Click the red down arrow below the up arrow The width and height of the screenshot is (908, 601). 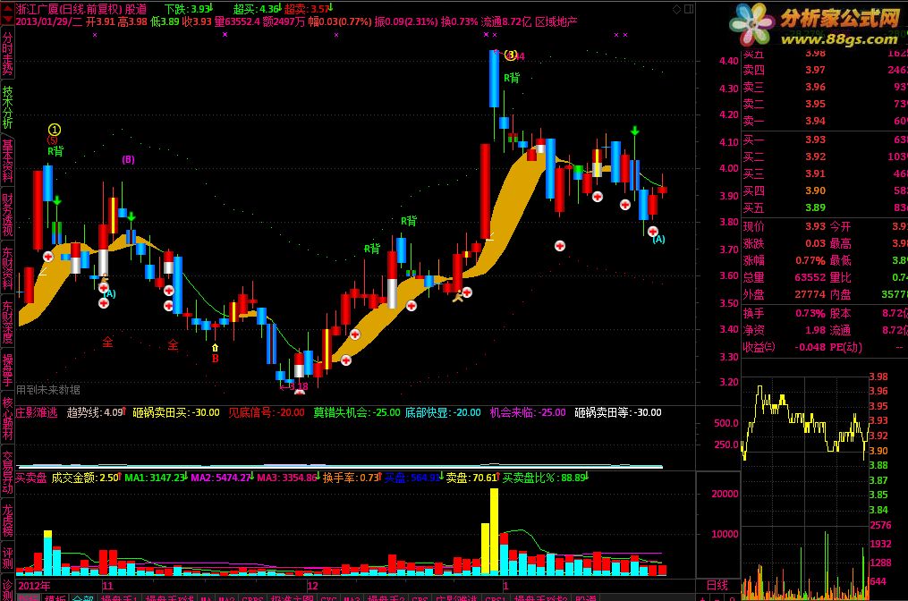click(x=7, y=21)
